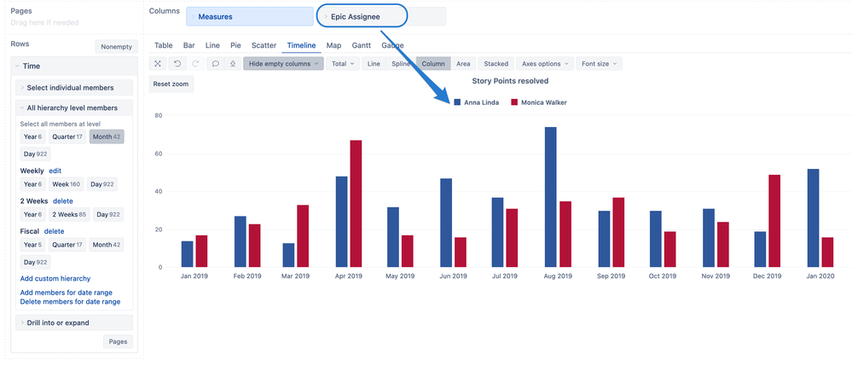
Task: Toggle the Nonempty rows button
Action: 116,47
